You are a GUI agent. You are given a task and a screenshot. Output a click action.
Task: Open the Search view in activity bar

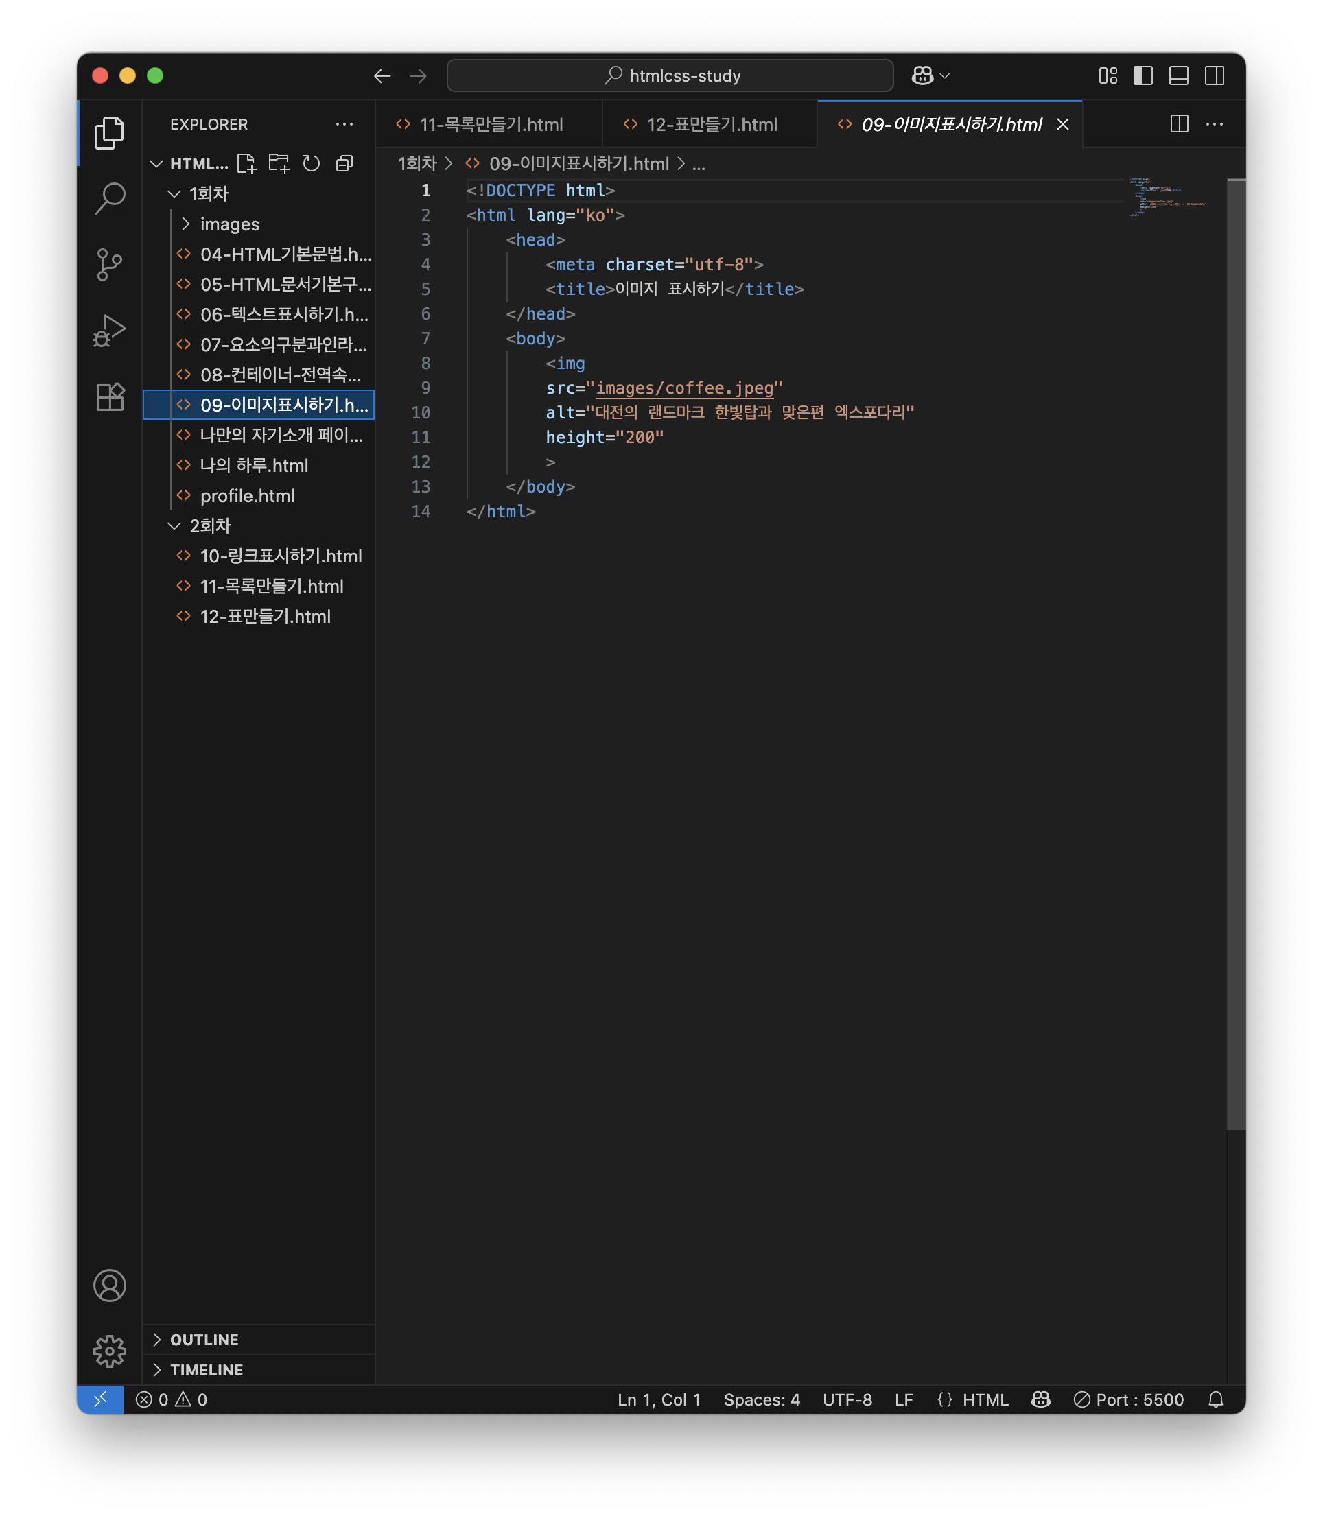click(x=109, y=198)
